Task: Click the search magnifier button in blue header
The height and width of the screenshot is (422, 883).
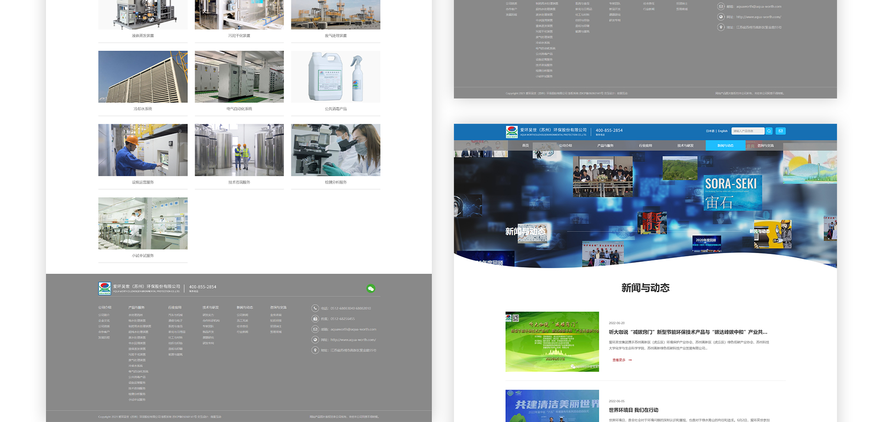Action: (x=769, y=131)
